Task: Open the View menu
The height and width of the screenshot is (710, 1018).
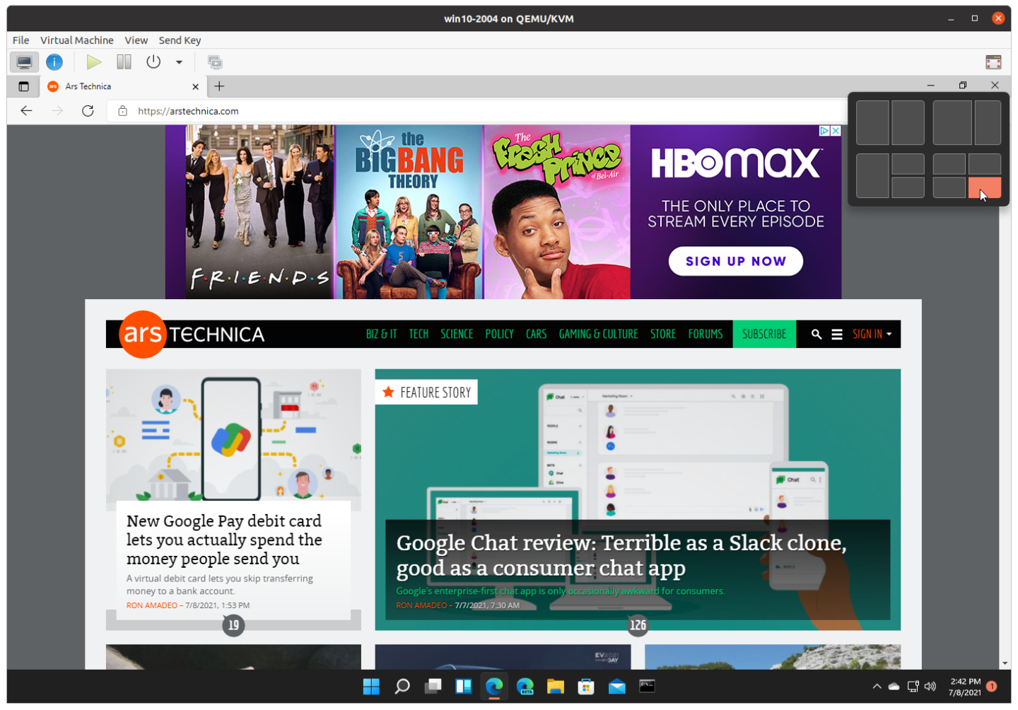Action: (136, 40)
